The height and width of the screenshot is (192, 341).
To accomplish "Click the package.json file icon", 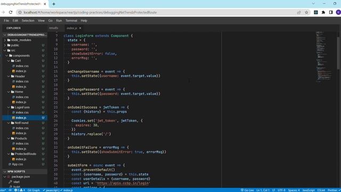I will click(x=9, y=177).
